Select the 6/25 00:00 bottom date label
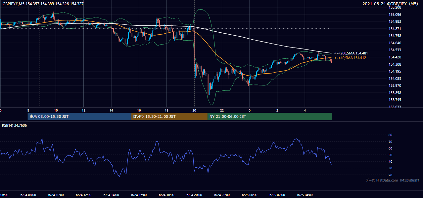Screen dimensions: 423x198 (x=249, y=195)
